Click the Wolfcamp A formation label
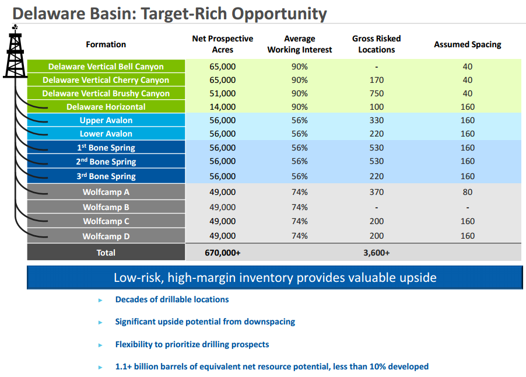The width and height of the screenshot is (526, 377). (x=106, y=192)
